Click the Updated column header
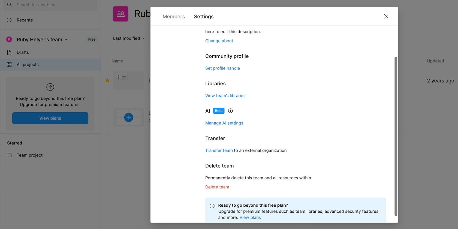The width and height of the screenshot is (458, 229). click(x=435, y=61)
